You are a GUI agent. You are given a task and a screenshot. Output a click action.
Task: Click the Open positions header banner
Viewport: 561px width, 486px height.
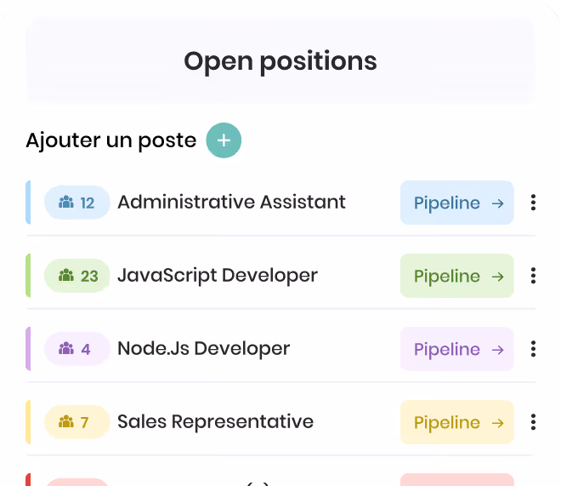(280, 61)
